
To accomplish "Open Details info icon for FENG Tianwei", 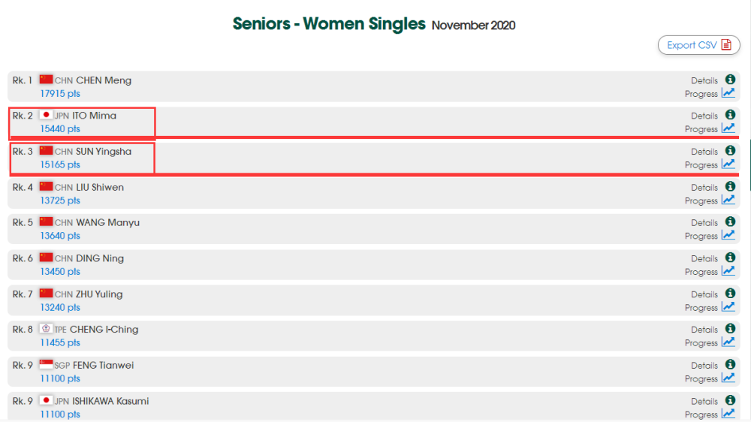I will click(730, 364).
